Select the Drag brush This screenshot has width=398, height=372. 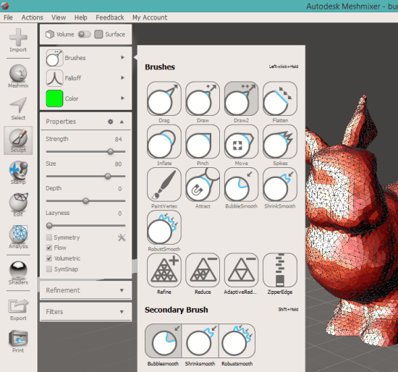pyautogui.click(x=164, y=98)
